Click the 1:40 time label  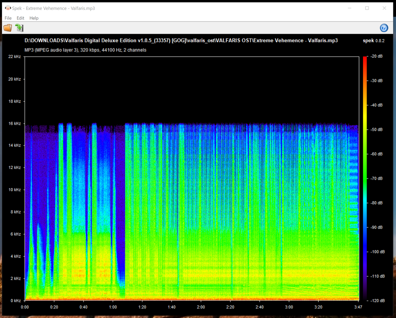coord(172,307)
